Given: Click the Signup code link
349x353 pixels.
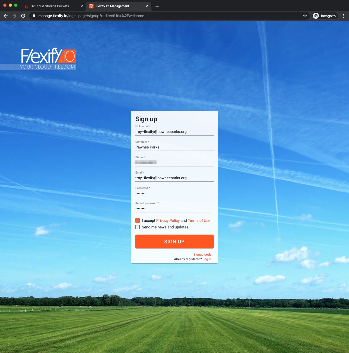Looking at the screenshot, I should pyautogui.click(x=202, y=255).
